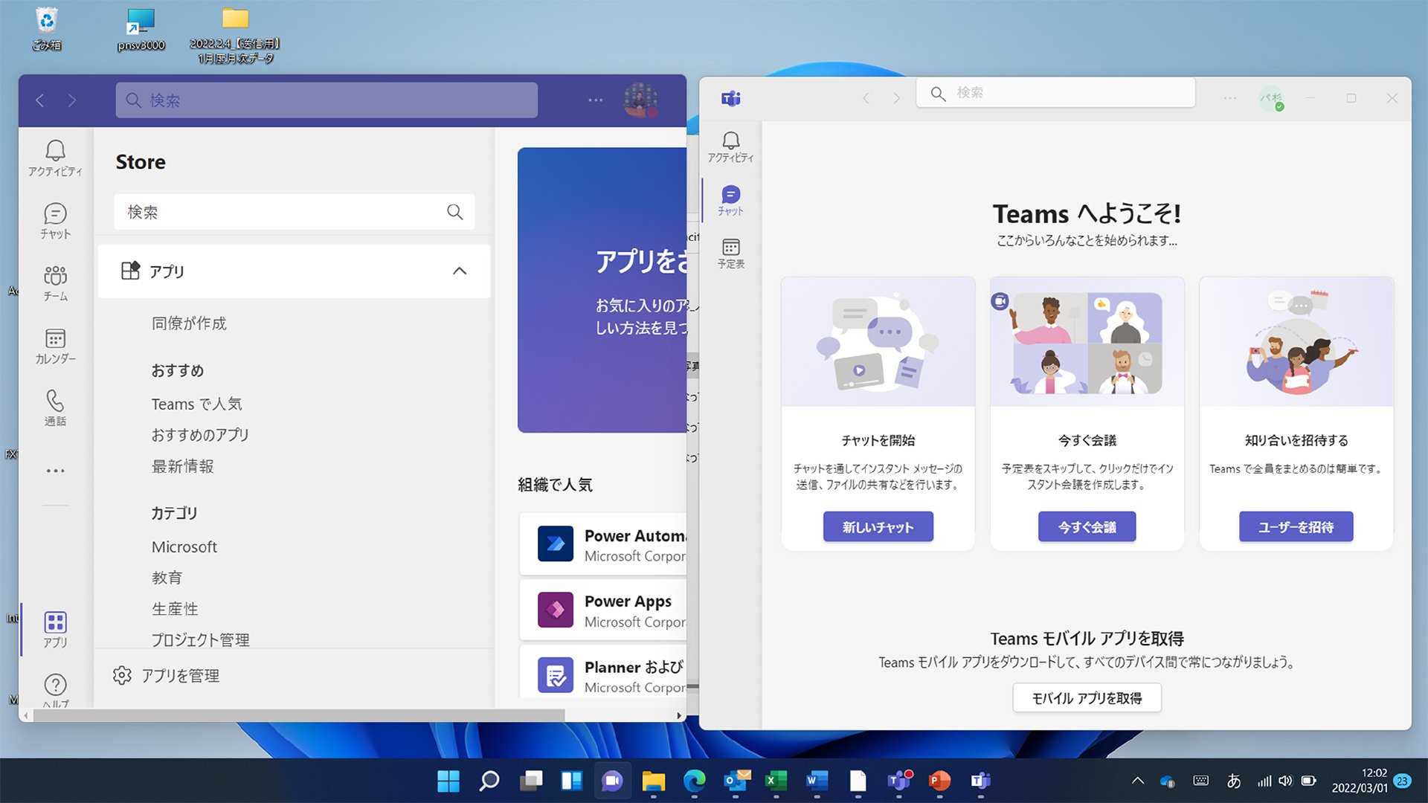The height and width of the screenshot is (803, 1428).
Task: Click the 知り合いを招待する illustration
Action: [1296, 341]
